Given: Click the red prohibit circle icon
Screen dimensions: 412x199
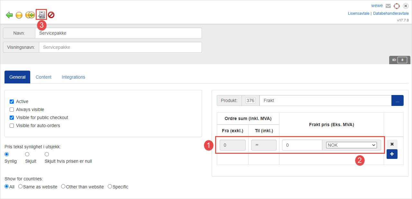Looking at the screenshot, I should [51, 15].
